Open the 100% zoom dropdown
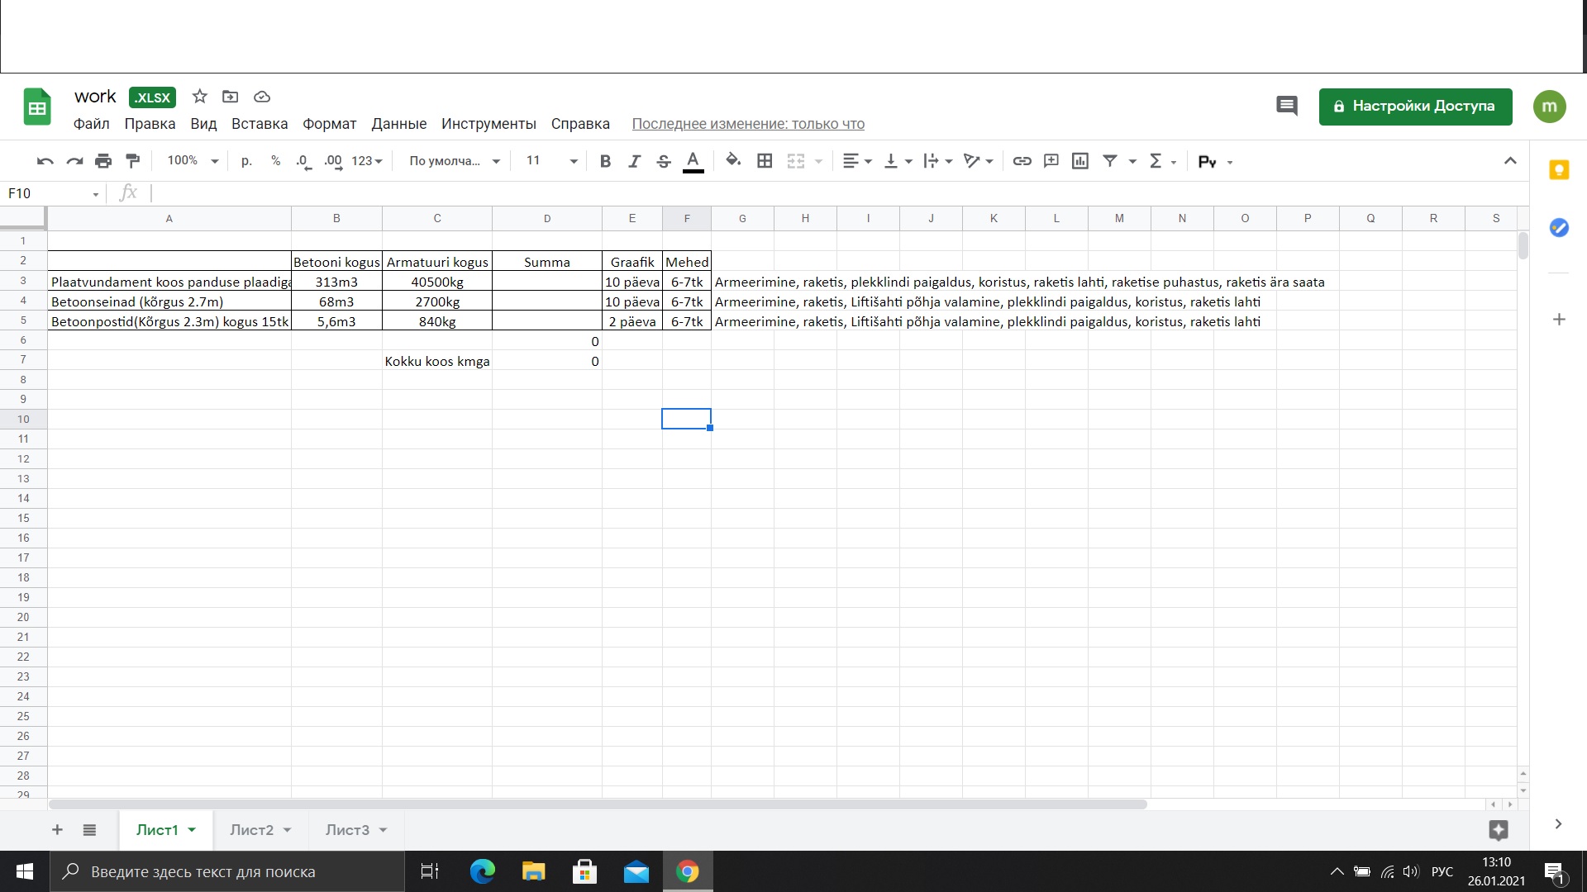 [192, 161]
